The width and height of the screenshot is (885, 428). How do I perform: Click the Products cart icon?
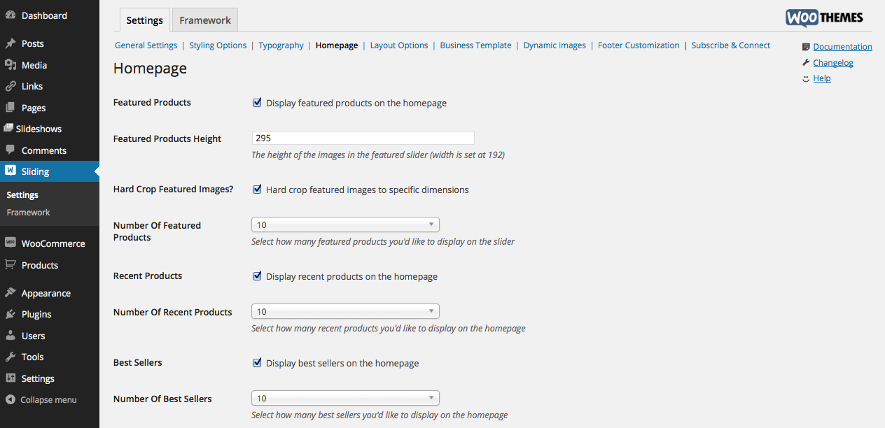[11, 265]
